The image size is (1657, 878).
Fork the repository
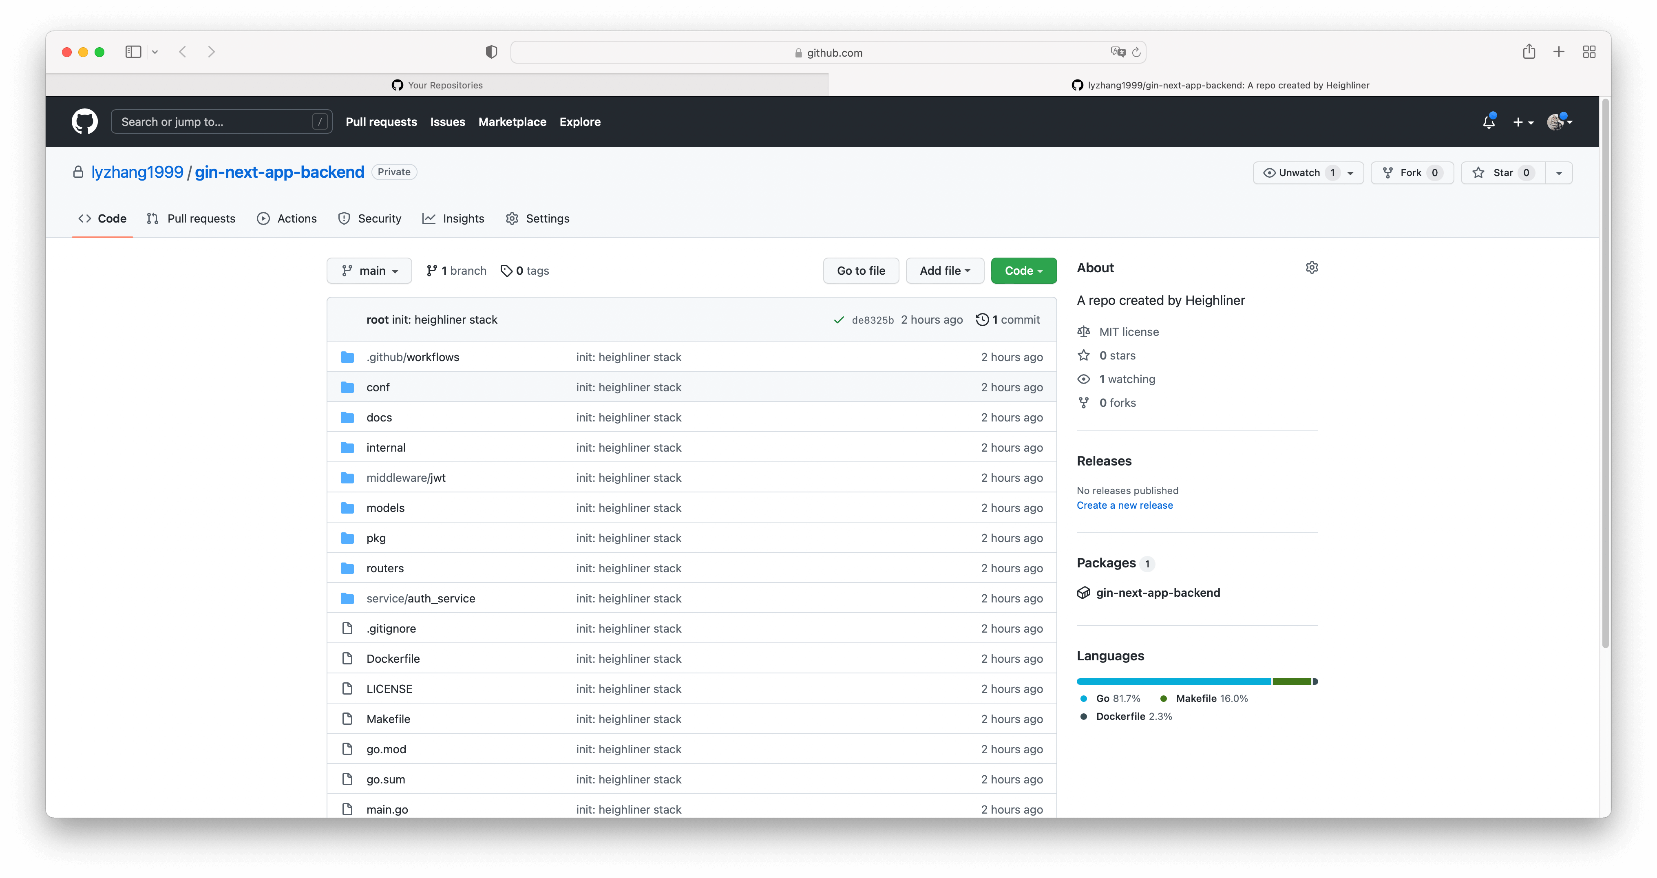point(1412,173)
